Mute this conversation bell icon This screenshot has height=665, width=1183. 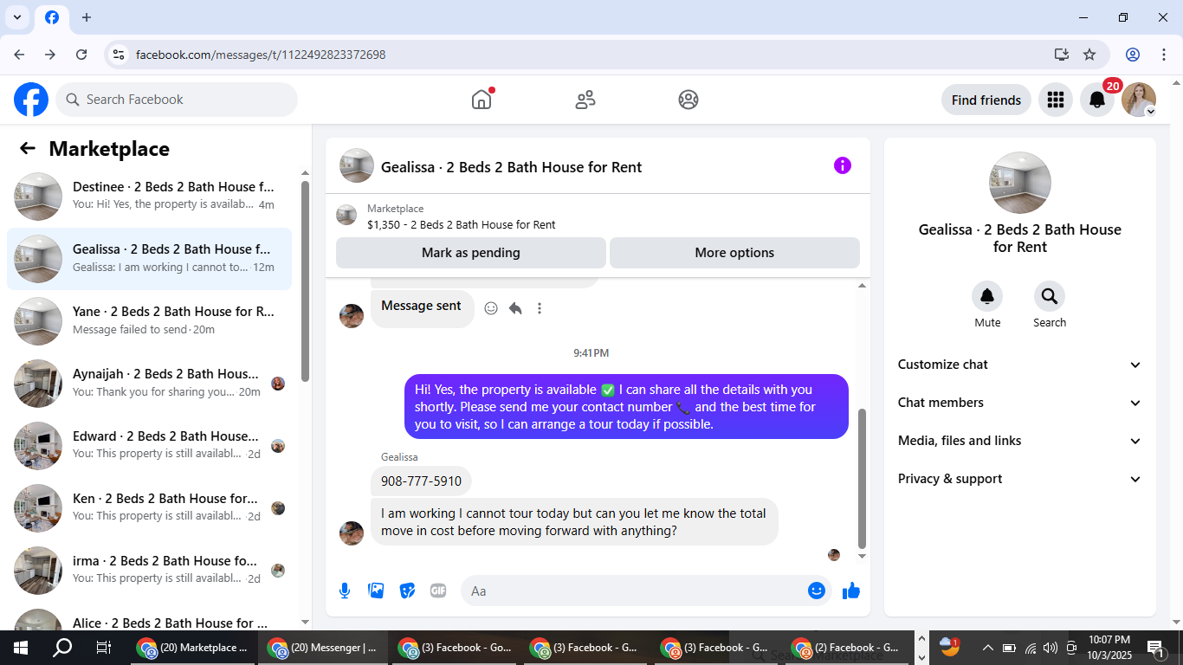pos(987,296)
